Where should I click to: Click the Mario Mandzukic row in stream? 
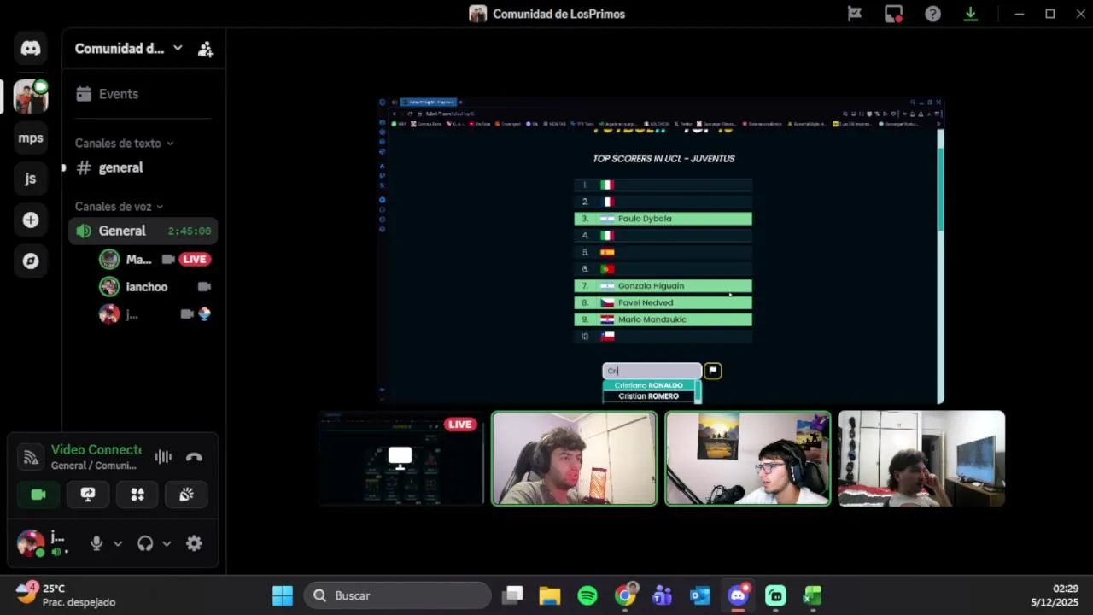663,319
